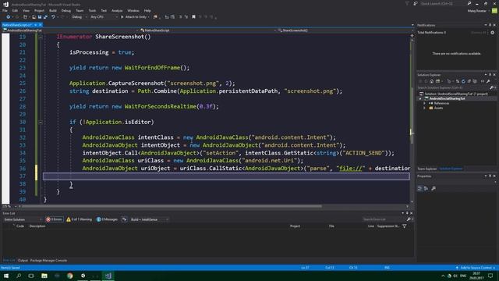Open the Build menu
This screenshot has height=281, width=499.
click(x=53, y=10)
